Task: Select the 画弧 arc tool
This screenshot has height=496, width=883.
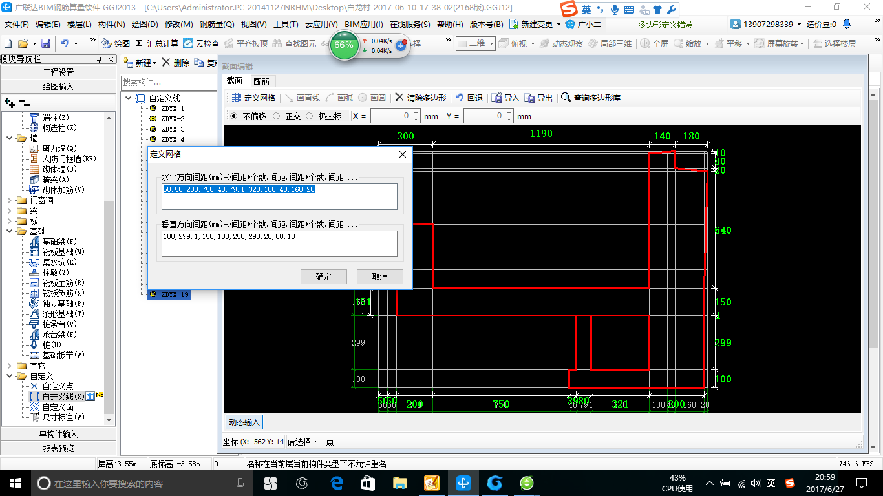Action: pos(339,98)
